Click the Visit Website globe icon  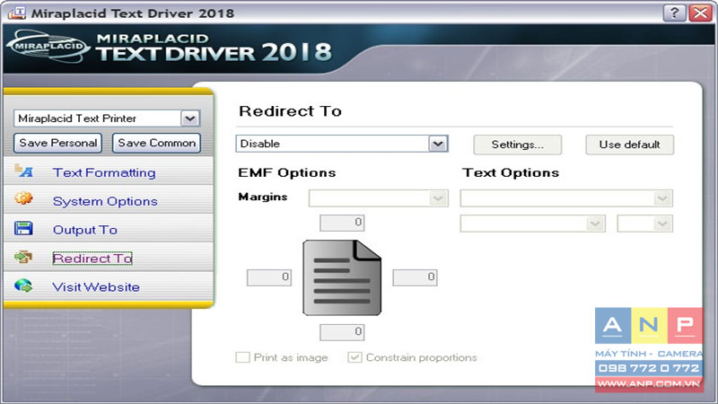coord(23,285)
